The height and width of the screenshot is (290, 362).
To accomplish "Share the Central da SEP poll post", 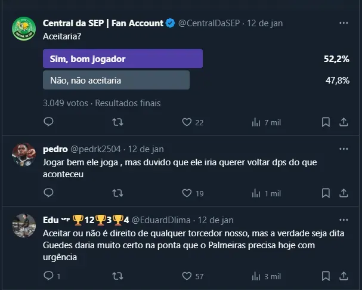I will [344, 122].
